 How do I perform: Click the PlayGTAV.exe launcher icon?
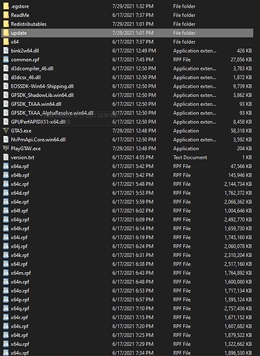(x=6, y=149)
